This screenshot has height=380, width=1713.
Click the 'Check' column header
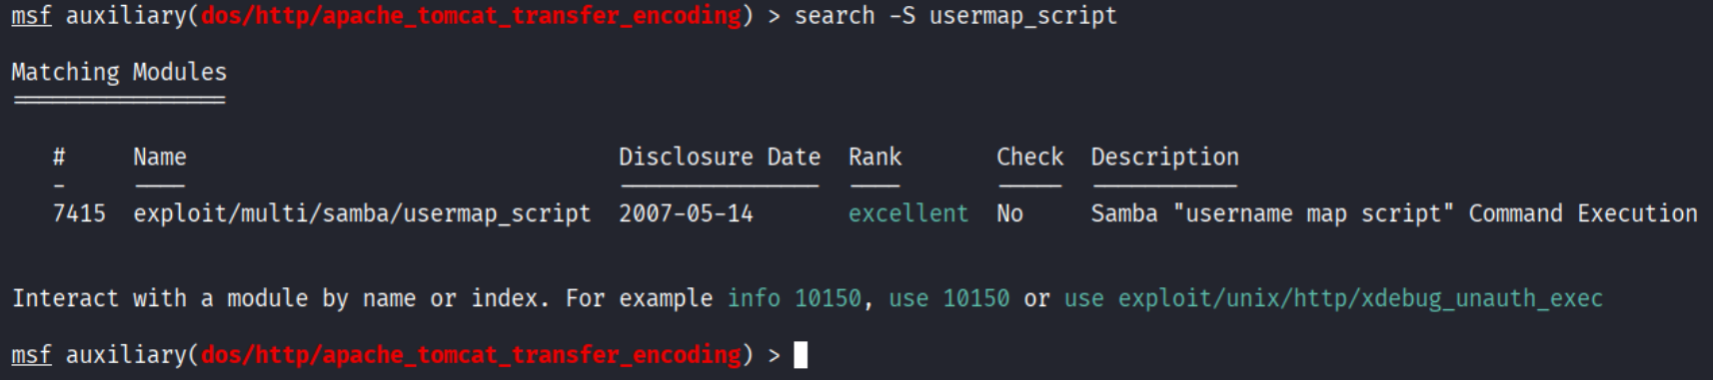pos(1029,157)
